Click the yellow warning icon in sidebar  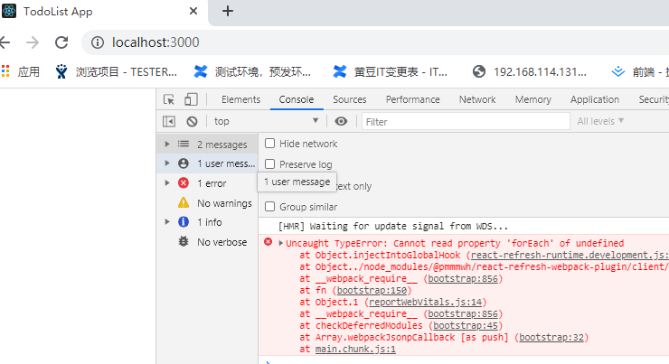click(x=184, y=202)
